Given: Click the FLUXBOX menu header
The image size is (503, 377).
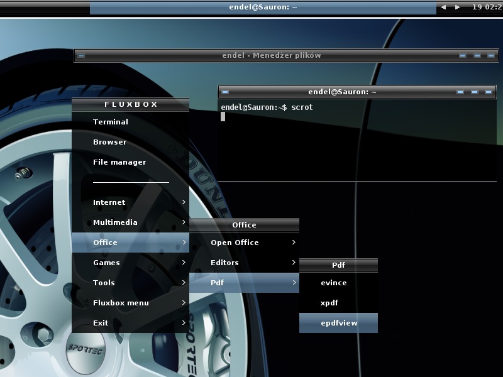Looking at the screenshot, I should click(x=130, y=104).
